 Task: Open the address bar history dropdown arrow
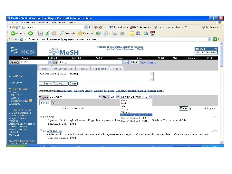pos(210,39)
